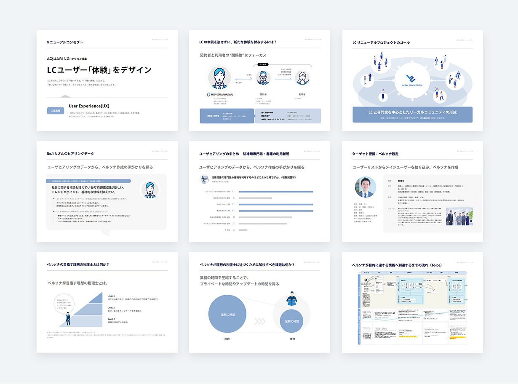Viewport: 518px width, 384px height.
Task: Click the avatar icon on the ヒアリングデータ slide
Action: [x=150, y=189]
